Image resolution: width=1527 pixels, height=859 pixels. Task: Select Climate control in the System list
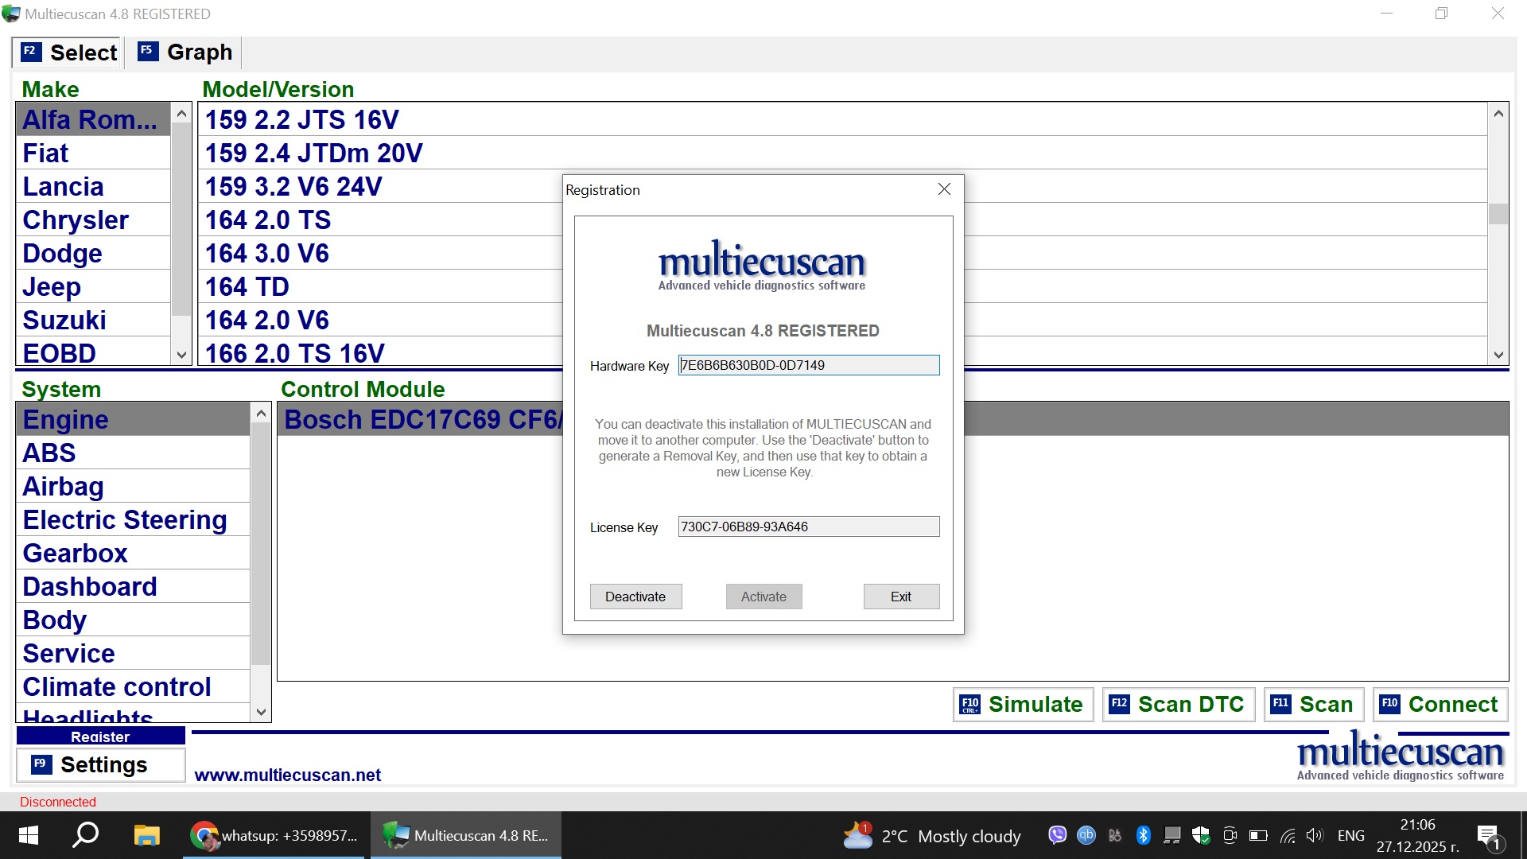pyautogui.click(x=117, y=686)
